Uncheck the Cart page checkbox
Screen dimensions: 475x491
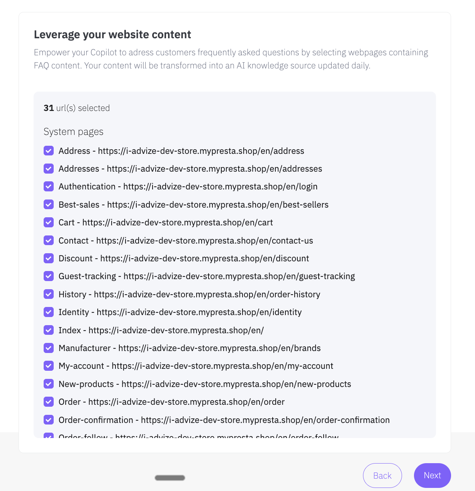(x=49, y=222)
